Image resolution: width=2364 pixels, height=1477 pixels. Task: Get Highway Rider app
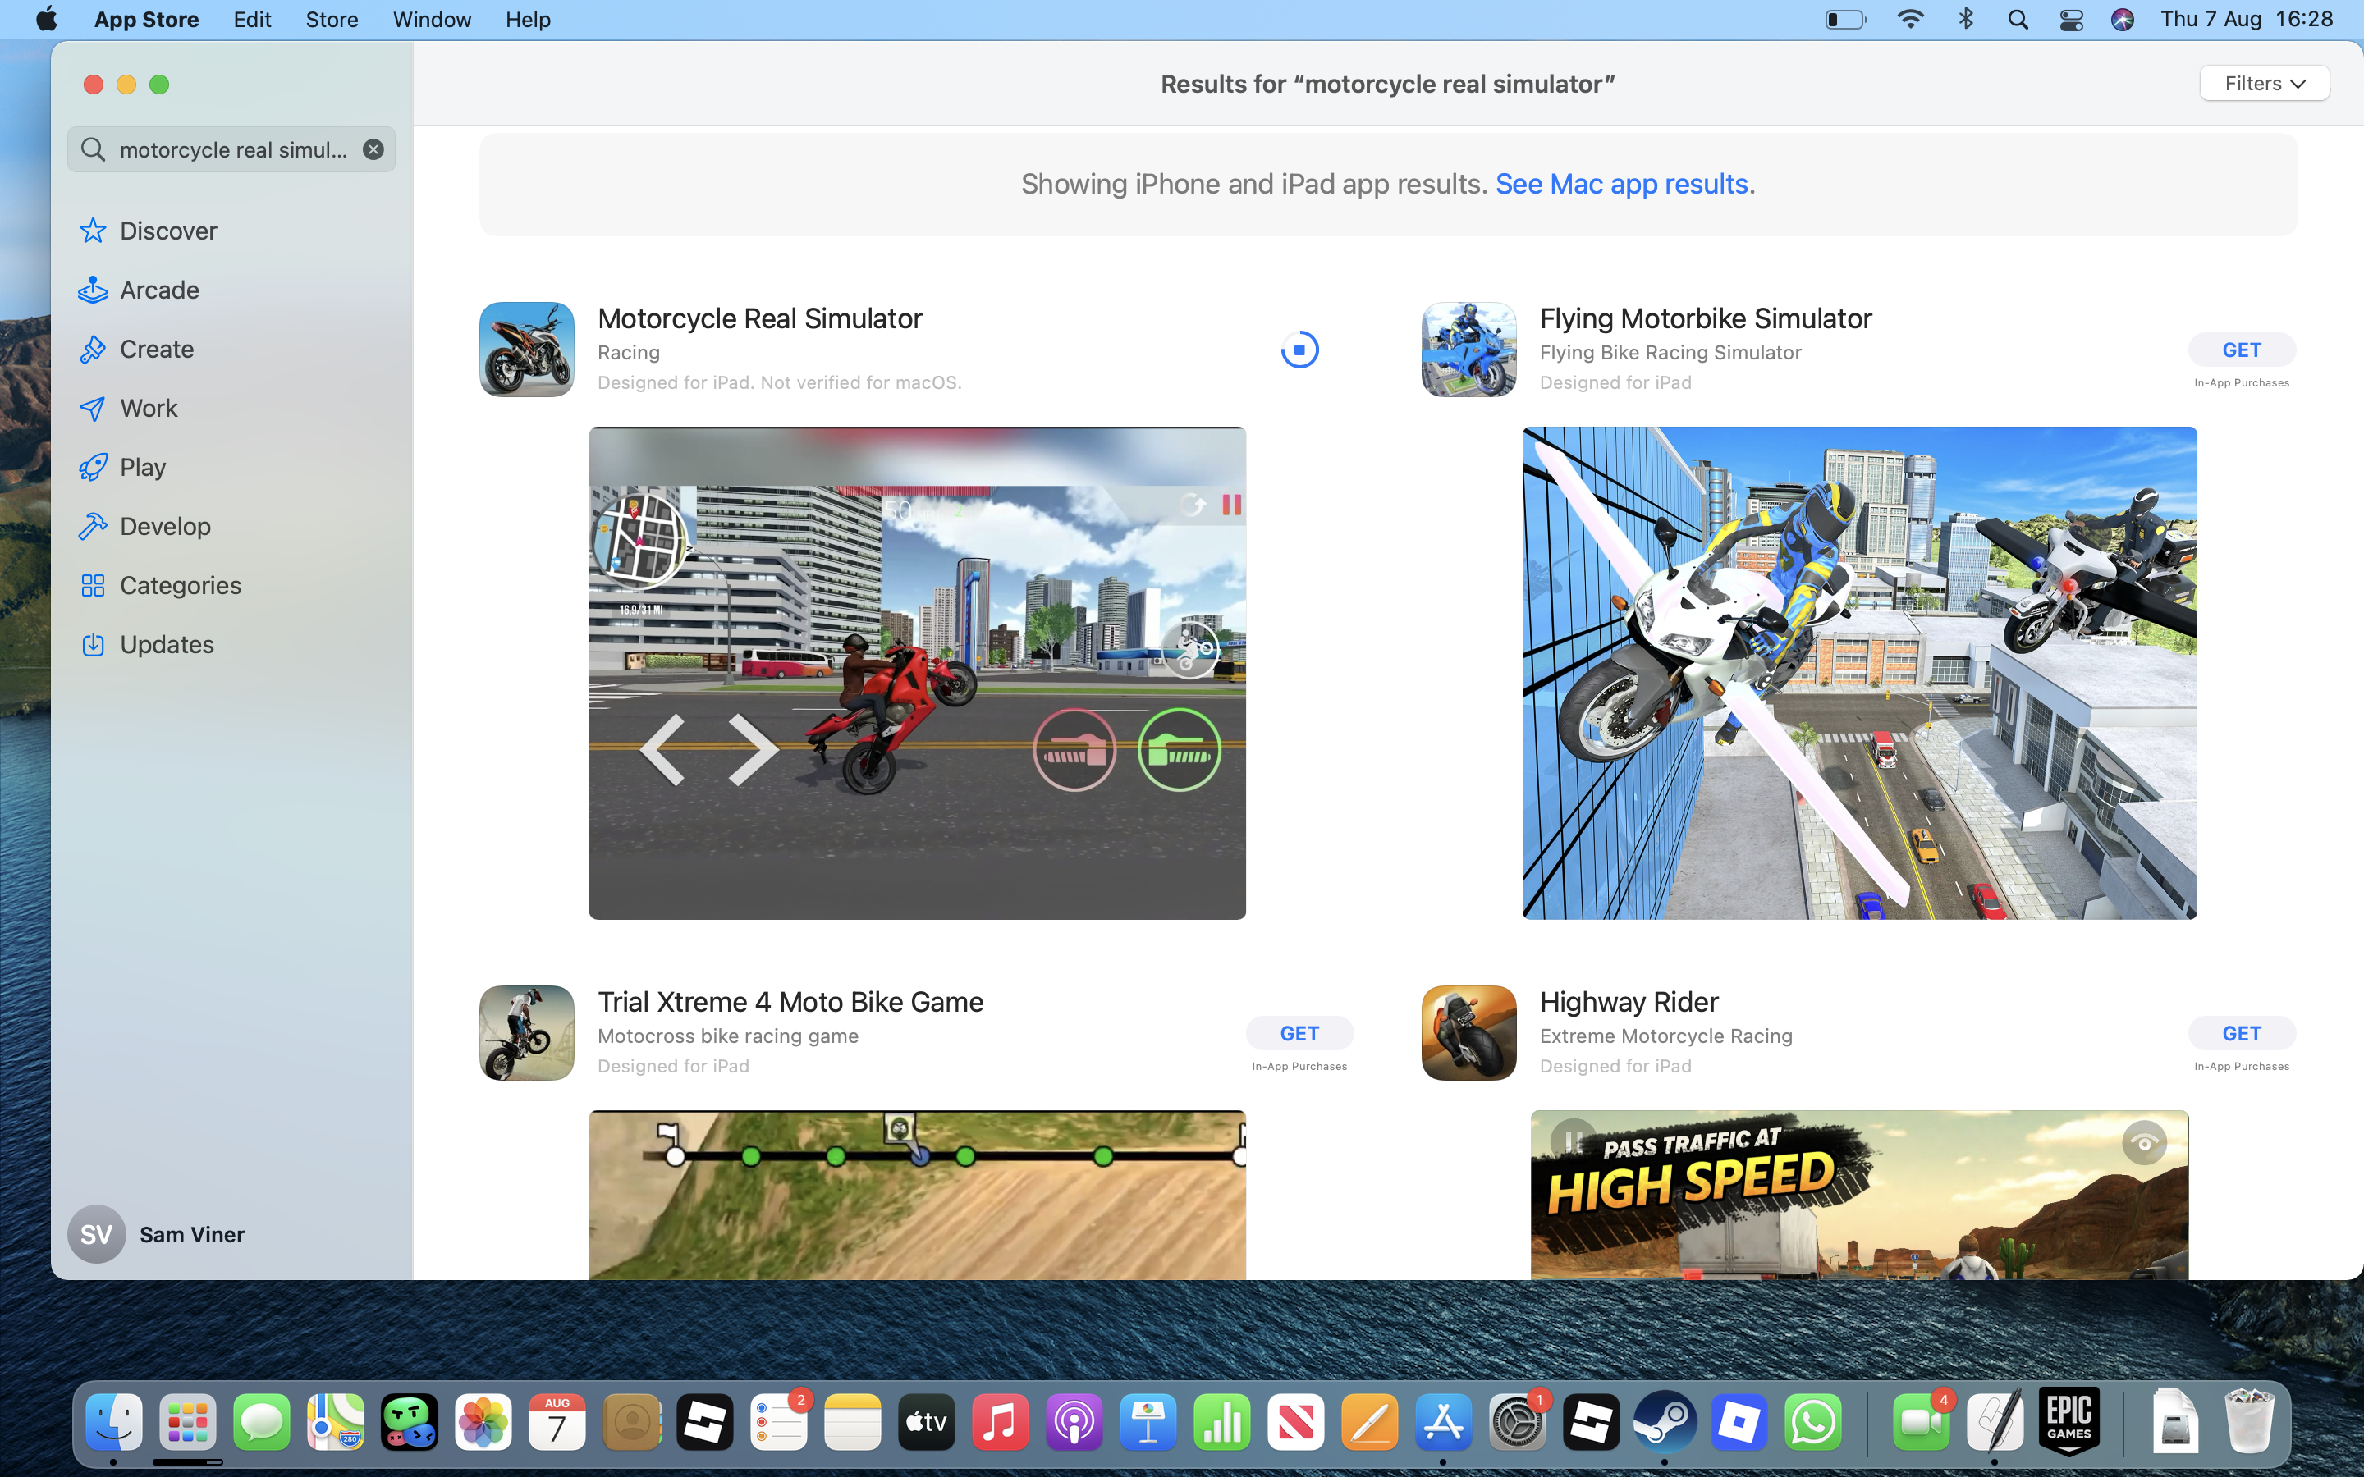point(2242,1034)
